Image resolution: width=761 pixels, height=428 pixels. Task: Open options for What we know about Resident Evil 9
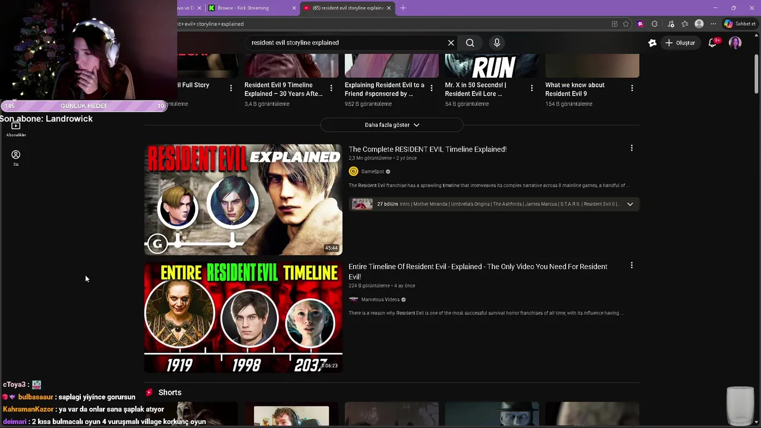click(x=632, y=88)
